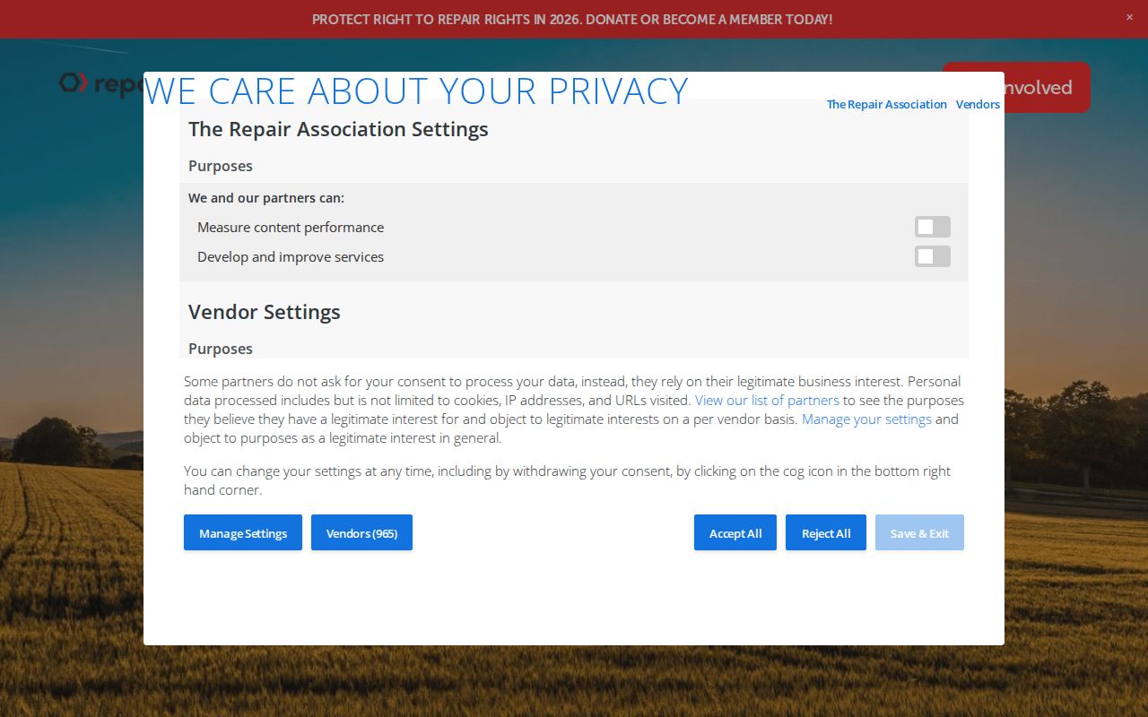Collapse the Vendor Settings section
Screen dimensions: 1148x717
pyautogui.click(x=264, y=312)
